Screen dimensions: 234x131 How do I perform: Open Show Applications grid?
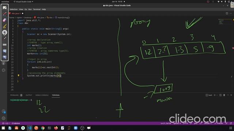pos(231,128)
